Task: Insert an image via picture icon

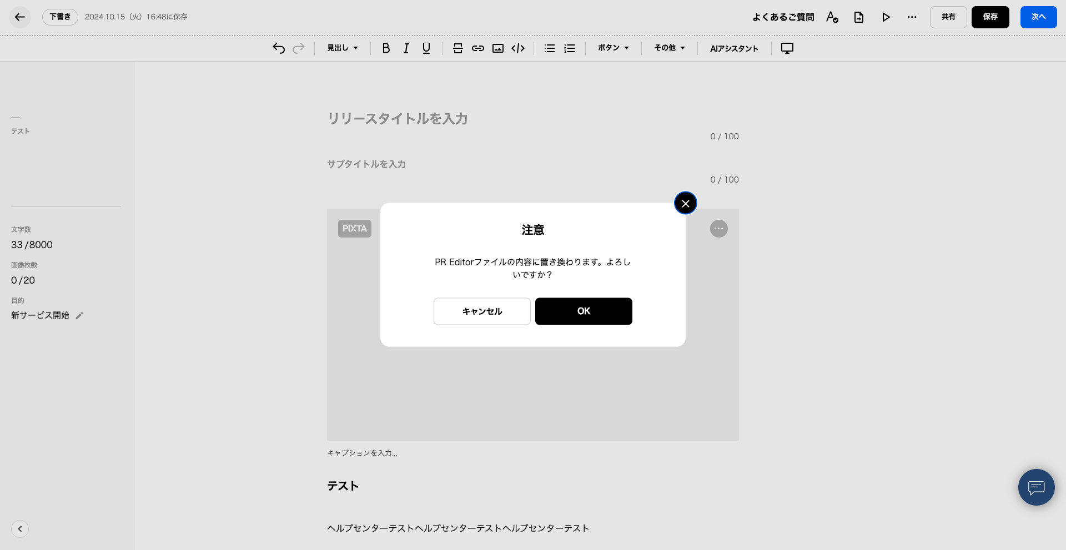Action: pyautogui.click(x=498, y=48)
